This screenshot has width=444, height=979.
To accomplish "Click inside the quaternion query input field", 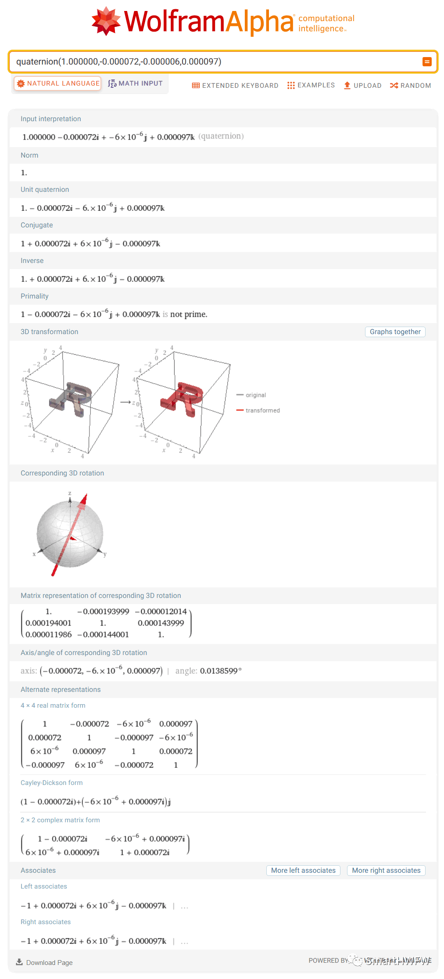I will click(175, 61).
